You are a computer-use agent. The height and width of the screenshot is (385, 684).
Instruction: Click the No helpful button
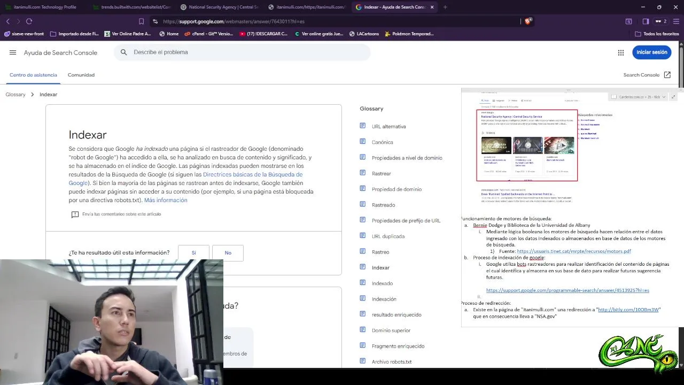coord(228,253)
